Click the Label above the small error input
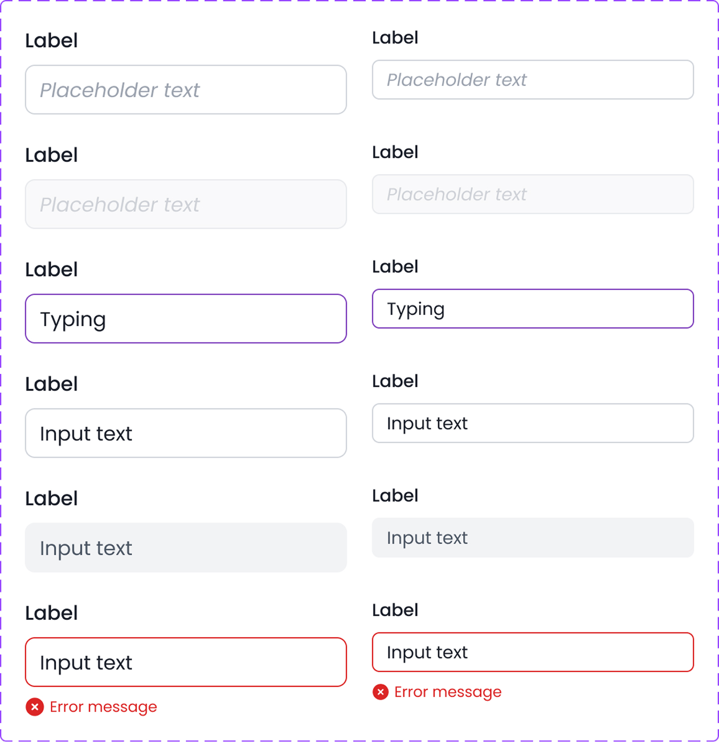Image resolution: width=719 pixels, height=742 pixels. click(x=395, y=610)
